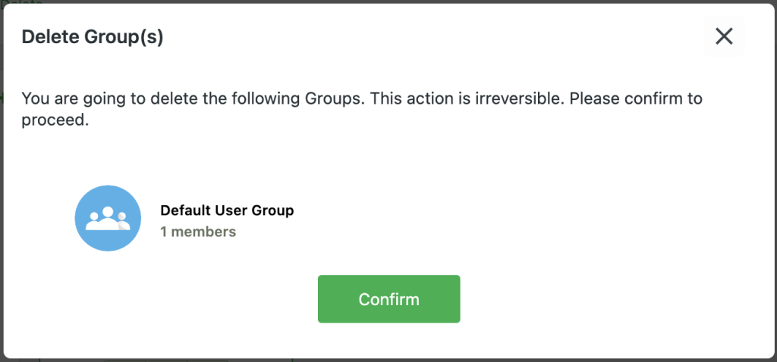Click the people silhouette inside the avatar
This screenshot has width=777, height=362.
[x=108, y=218]
